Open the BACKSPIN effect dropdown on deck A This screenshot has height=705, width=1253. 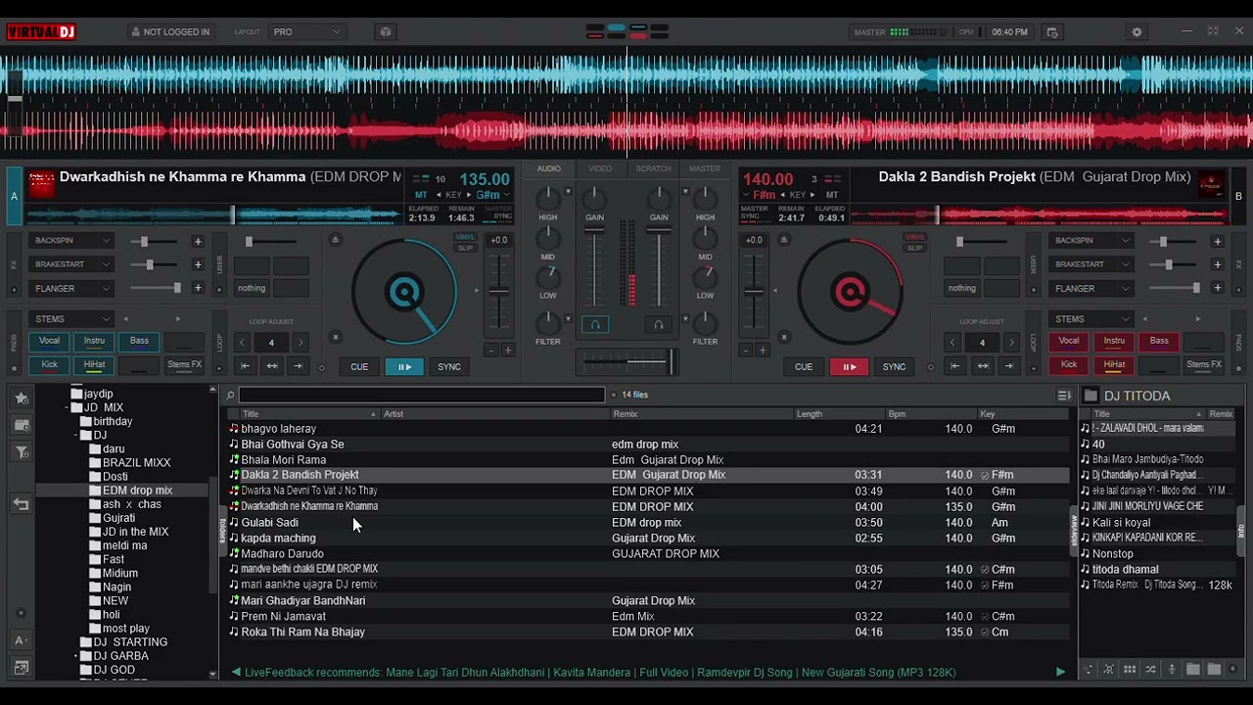[x=72, y=241]
